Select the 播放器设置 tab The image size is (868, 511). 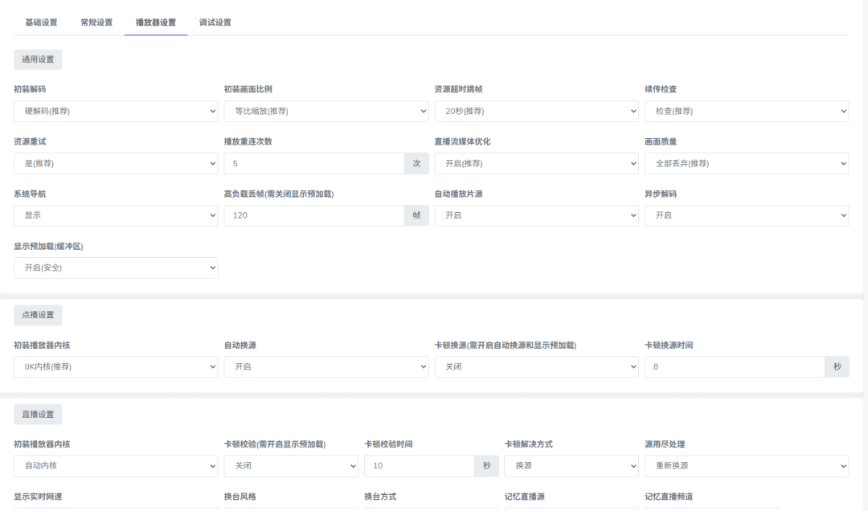click(156, 22)
